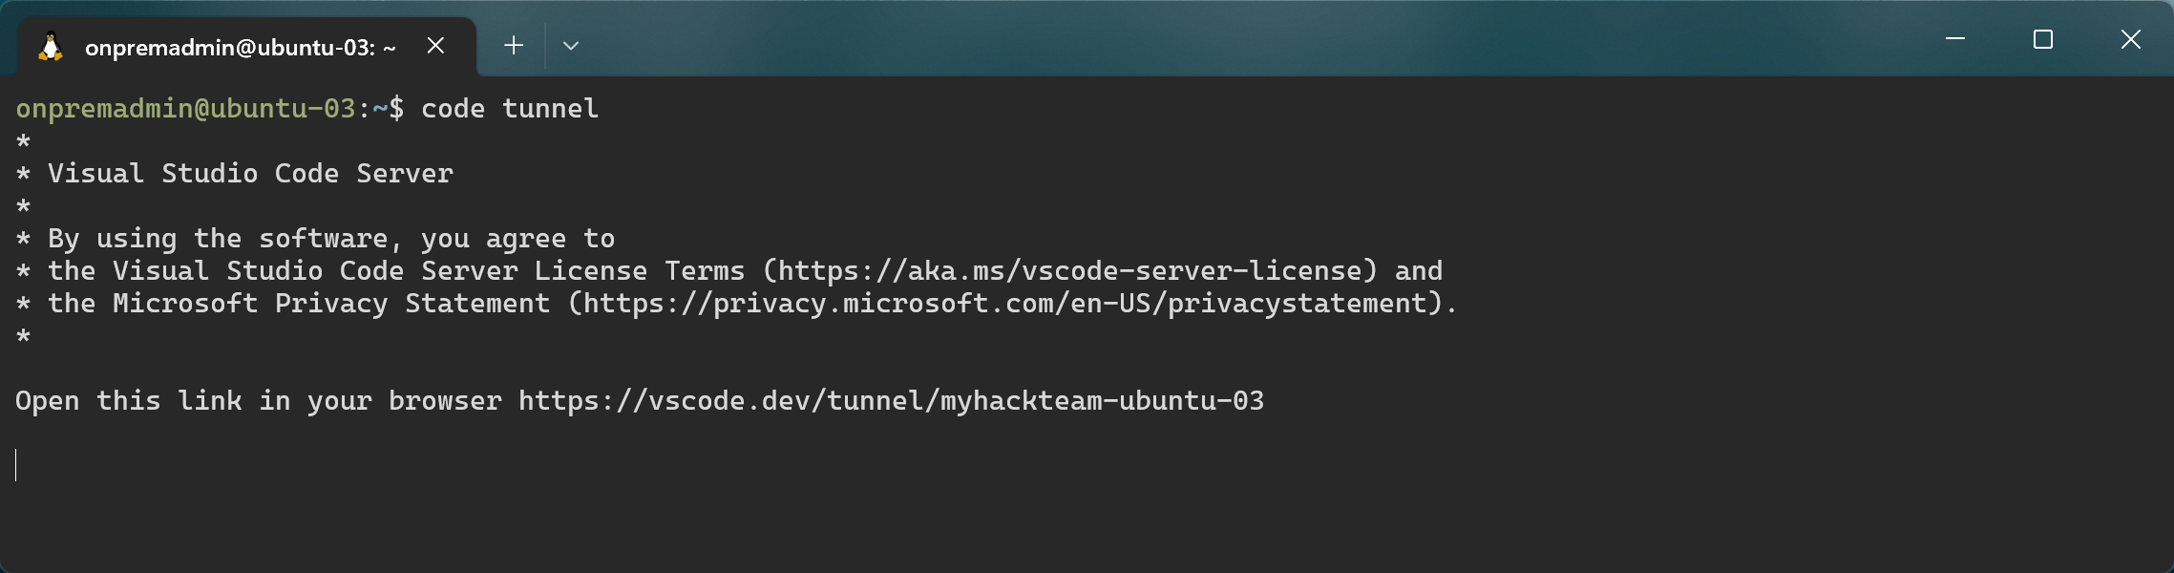Open the VS Code Server license terms link
The height and width of the screenshot is (573, 2174).
pos(1069,270)
